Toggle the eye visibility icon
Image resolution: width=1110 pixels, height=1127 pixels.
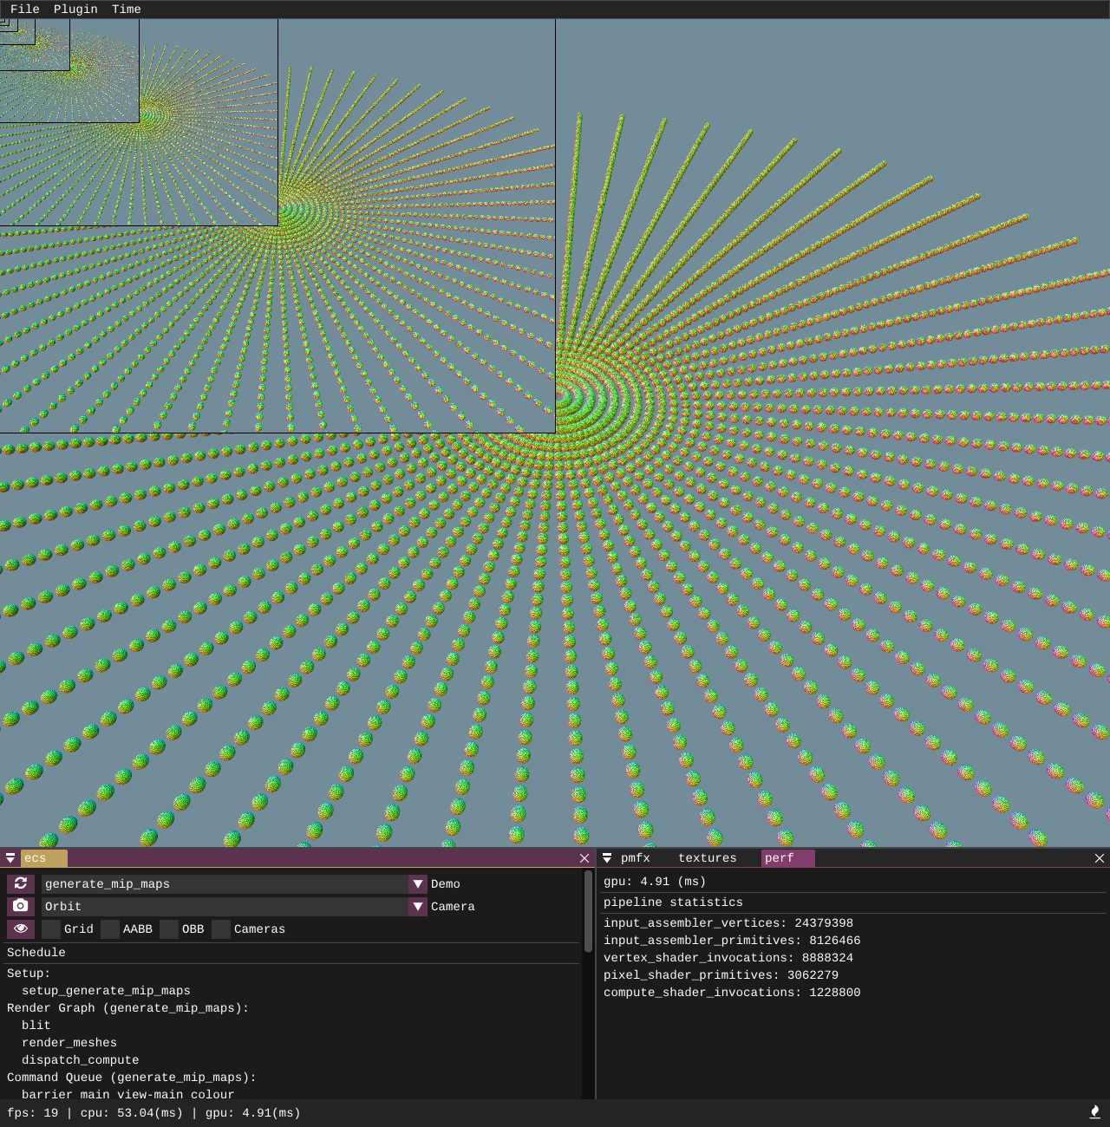pos(21,928)
